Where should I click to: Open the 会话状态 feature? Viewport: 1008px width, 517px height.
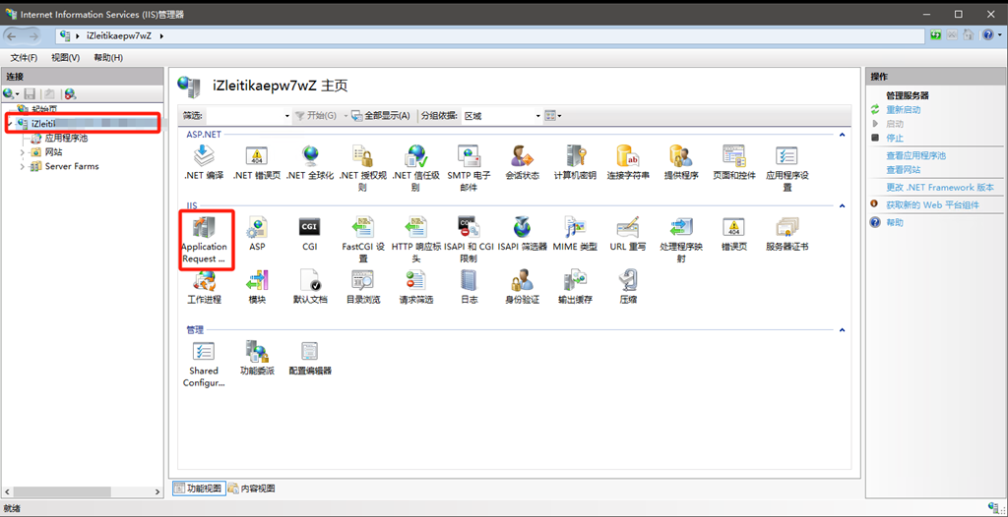click(522, 161)
